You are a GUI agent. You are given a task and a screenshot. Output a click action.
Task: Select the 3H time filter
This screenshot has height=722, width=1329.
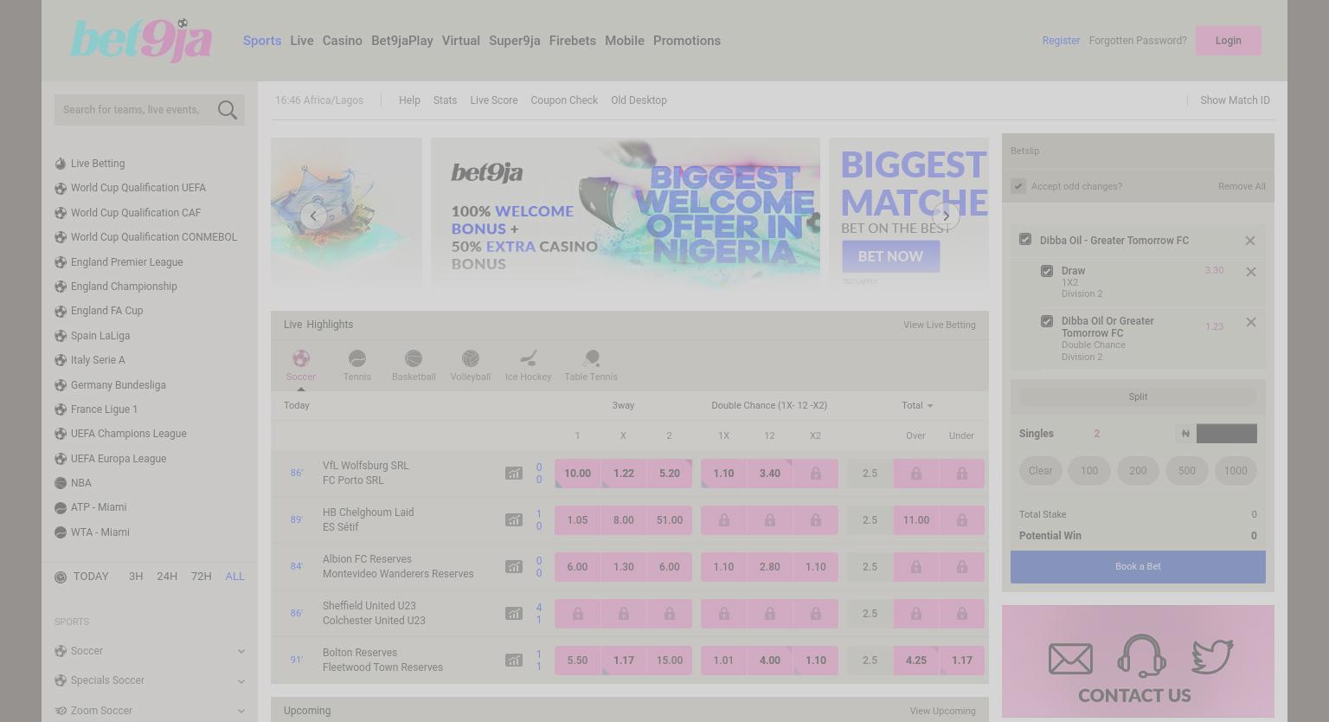[x=136, y=577]
